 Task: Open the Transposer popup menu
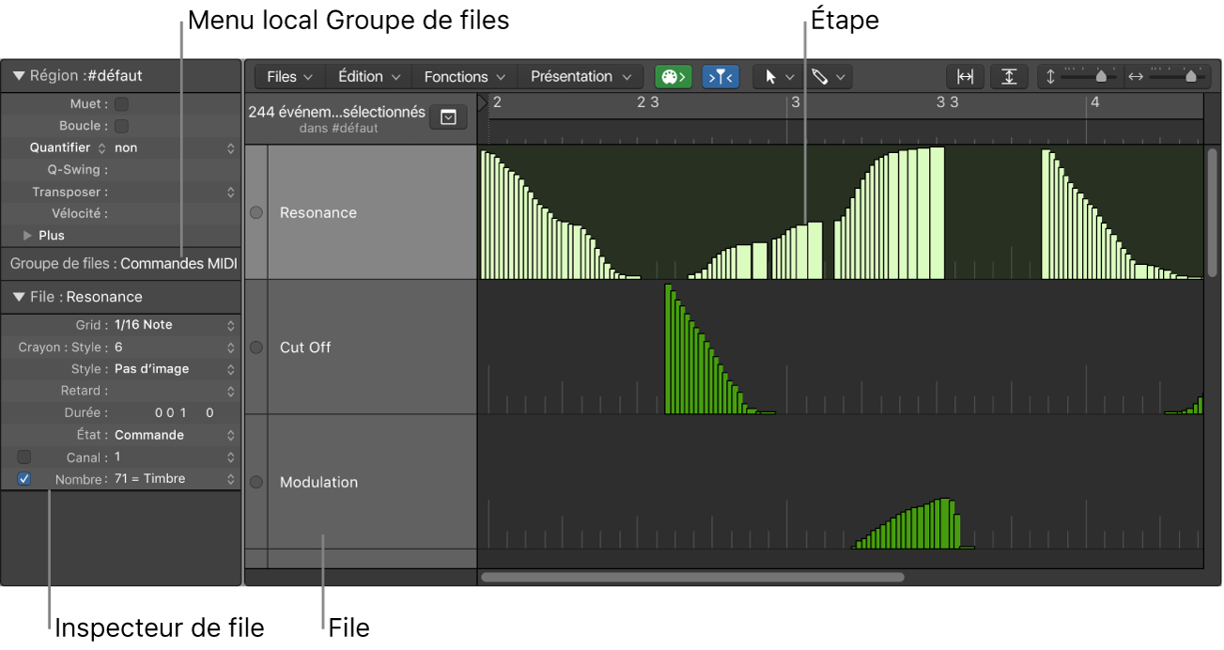tap(175, 192)
